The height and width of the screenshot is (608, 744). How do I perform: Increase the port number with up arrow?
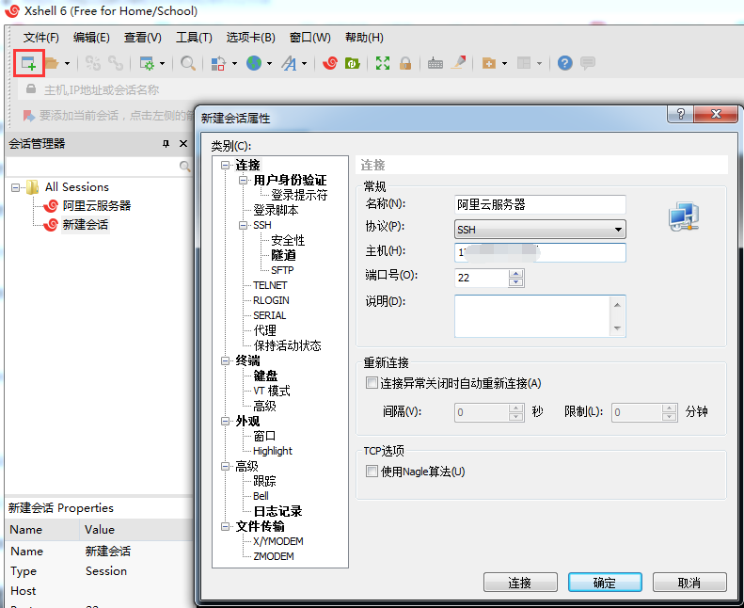click(515, 274)
